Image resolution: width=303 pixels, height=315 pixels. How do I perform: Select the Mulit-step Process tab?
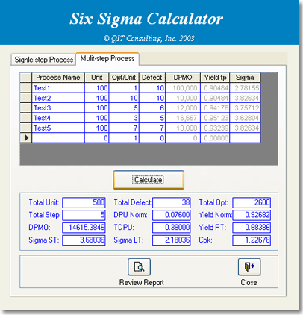click(x=107, y=59)
